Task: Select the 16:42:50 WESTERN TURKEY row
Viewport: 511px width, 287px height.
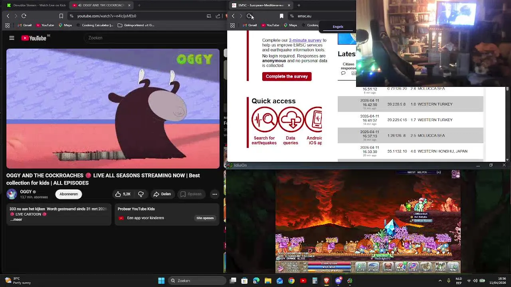Action: pos(410,104)
